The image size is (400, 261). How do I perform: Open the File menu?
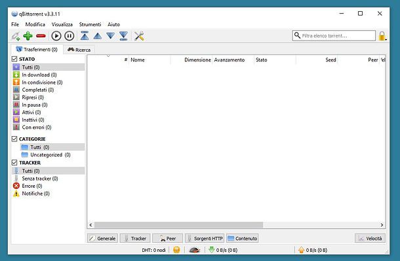15,24
